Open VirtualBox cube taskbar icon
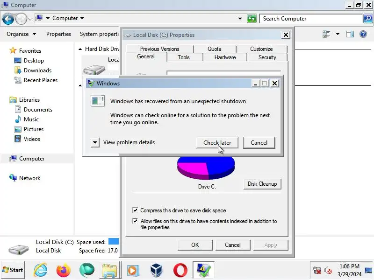Viewport: 374px width, 280px height. (x=156, y=270)
